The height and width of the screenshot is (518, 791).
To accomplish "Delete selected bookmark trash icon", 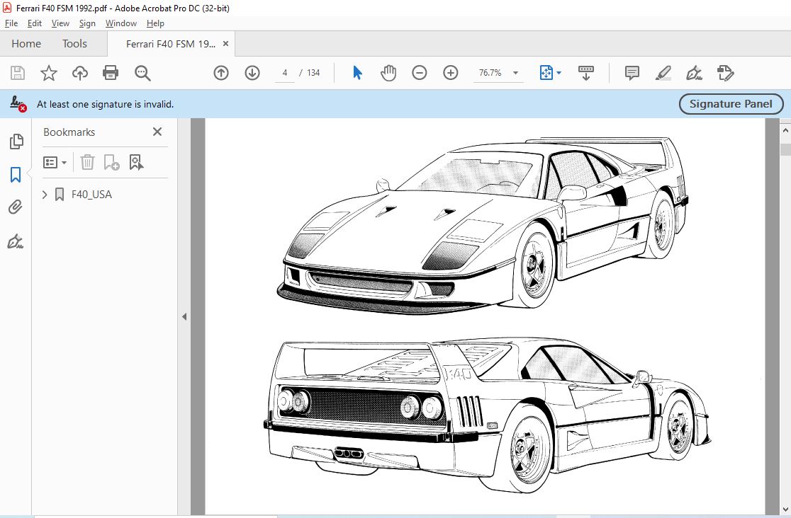I will [87, 162].
